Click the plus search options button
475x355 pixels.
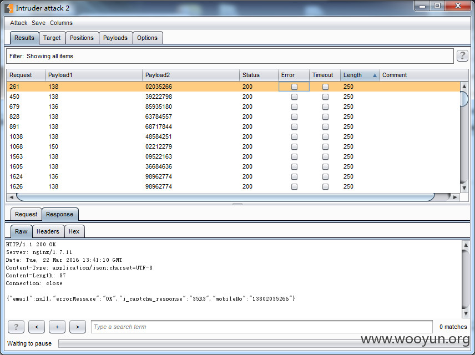(x=57, y=327)
